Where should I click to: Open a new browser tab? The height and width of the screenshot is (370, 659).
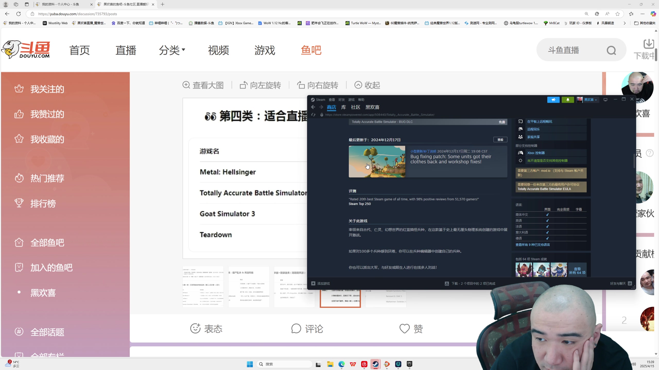point(162,4)
